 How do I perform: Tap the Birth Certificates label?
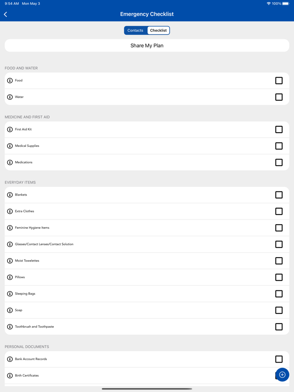pyautogui.click(x=27, y=375)
